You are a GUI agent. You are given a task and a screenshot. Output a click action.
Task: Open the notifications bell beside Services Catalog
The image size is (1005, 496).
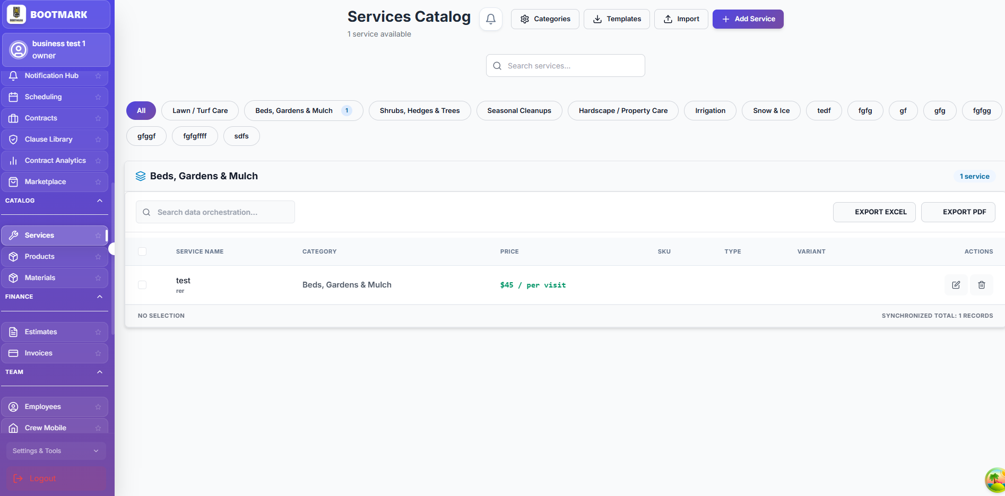pos(491,19)
